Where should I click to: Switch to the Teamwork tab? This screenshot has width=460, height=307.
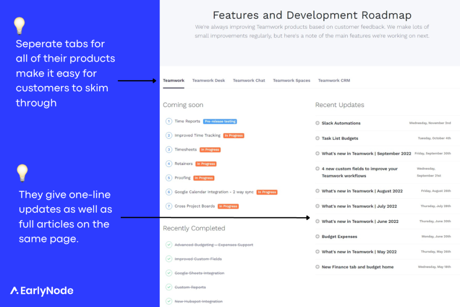coord(173,80)
